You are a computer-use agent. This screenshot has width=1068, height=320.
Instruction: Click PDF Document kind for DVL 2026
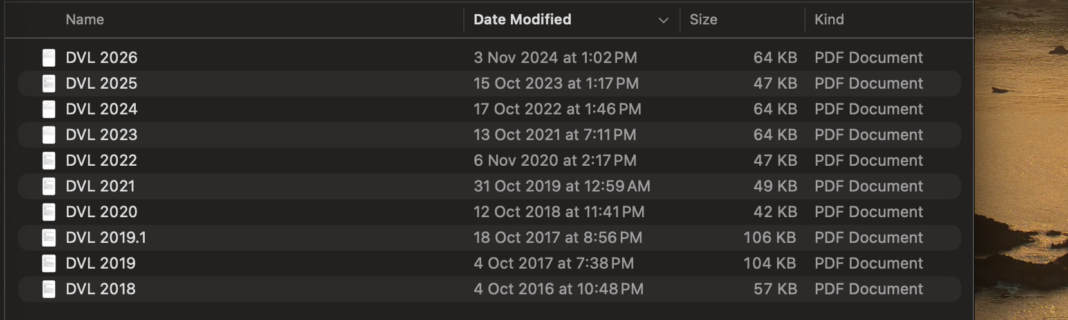(x=869, y=58)
